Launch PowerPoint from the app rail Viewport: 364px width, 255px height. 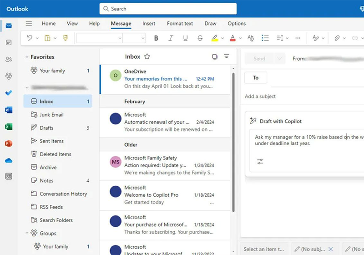tap(9, 143)
